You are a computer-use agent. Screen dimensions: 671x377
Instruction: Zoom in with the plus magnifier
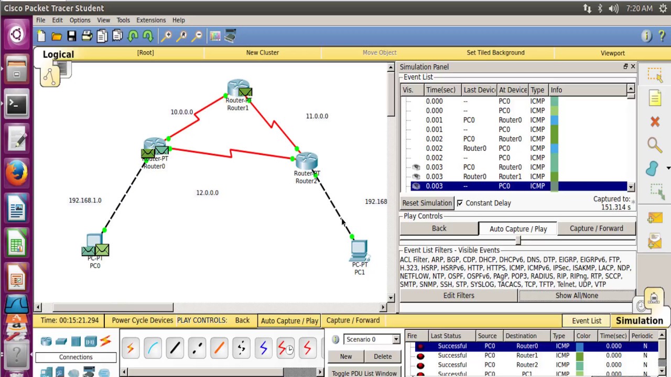[166, 36]
